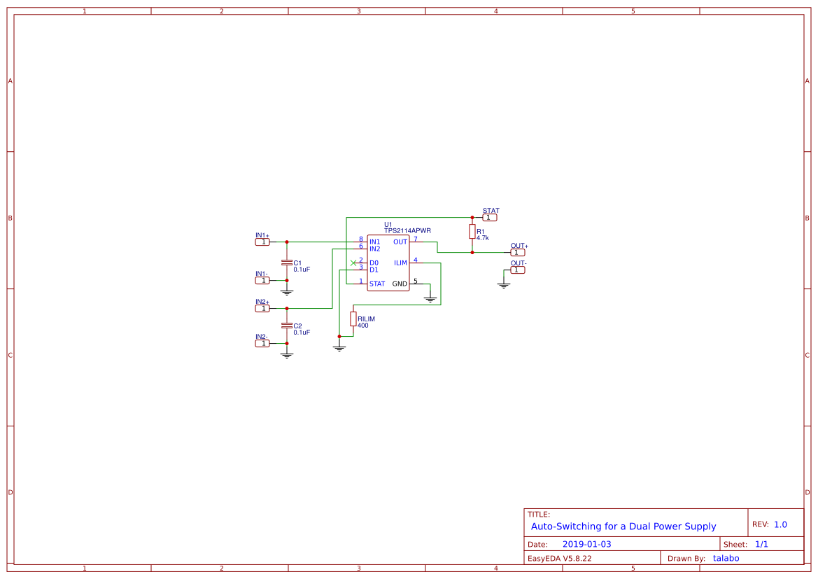Click the ground symbol beneath capacitor C2
Screen dimensions: 818x579
click(x=286, y=354)
